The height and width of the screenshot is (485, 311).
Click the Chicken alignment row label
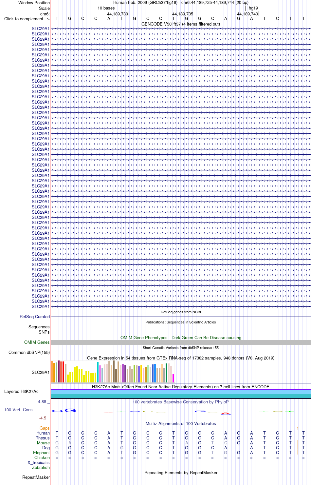[x=42, y=457]
